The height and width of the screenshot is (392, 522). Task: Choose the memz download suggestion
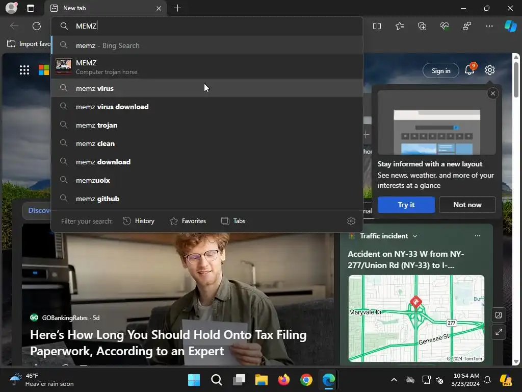tap(207, 162)
